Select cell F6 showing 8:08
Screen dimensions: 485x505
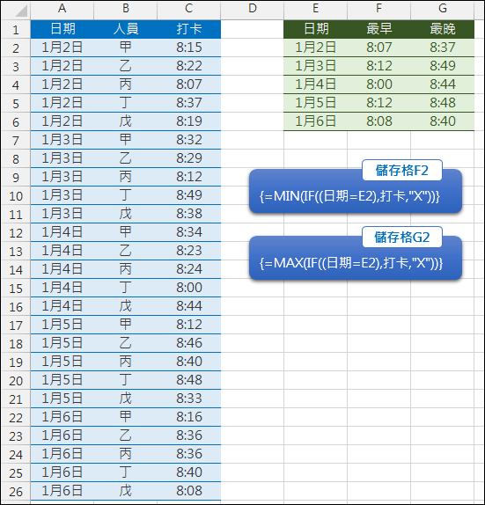(379, 121)
